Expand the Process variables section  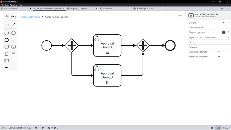pos(209,32)
